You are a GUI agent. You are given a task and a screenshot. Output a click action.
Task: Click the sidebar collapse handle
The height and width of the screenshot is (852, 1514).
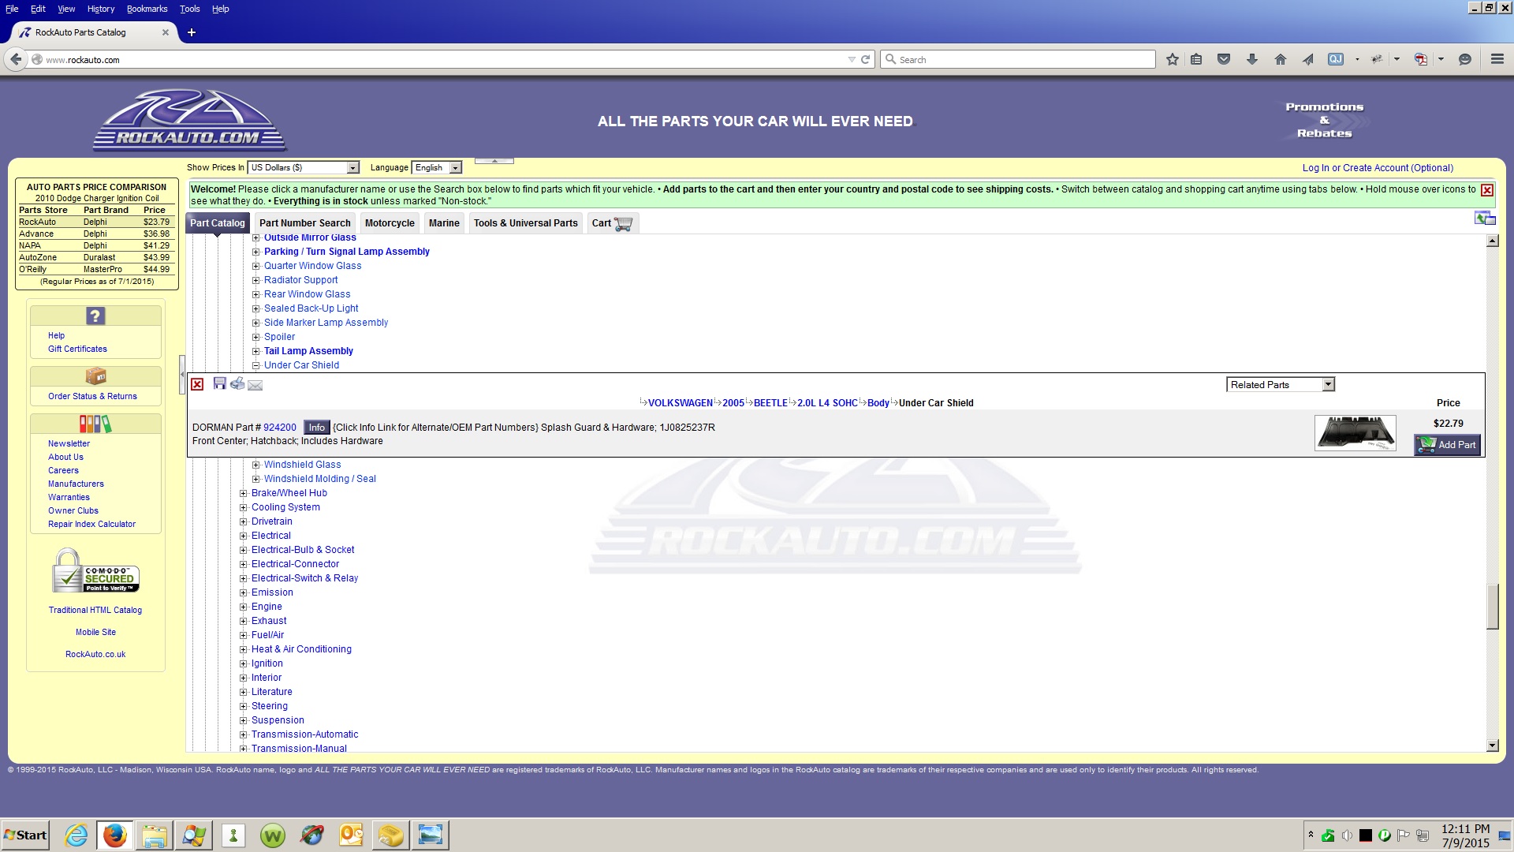coord(182,375)
